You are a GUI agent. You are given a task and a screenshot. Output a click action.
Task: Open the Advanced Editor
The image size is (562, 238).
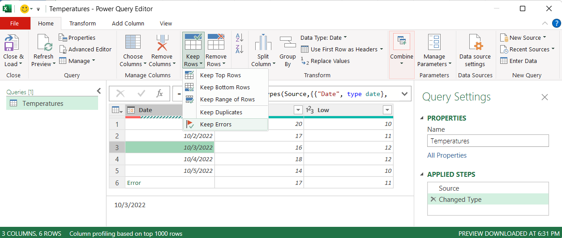pos(85,49)
